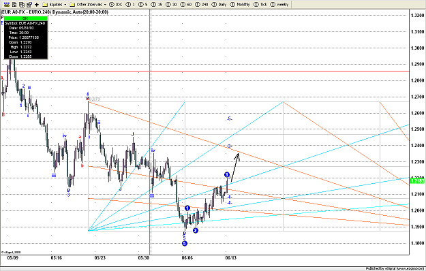The image size is (426, 271).
Task: Click the red A wave label at the left edge
Action: click(2, 78)
